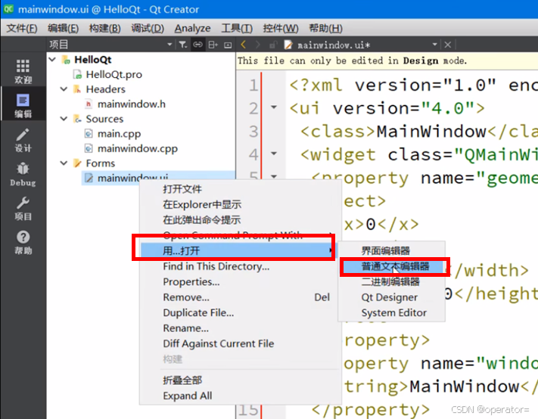Select mainwindow.ui in Forms
The image size is (538, 419).
(132, 178)
